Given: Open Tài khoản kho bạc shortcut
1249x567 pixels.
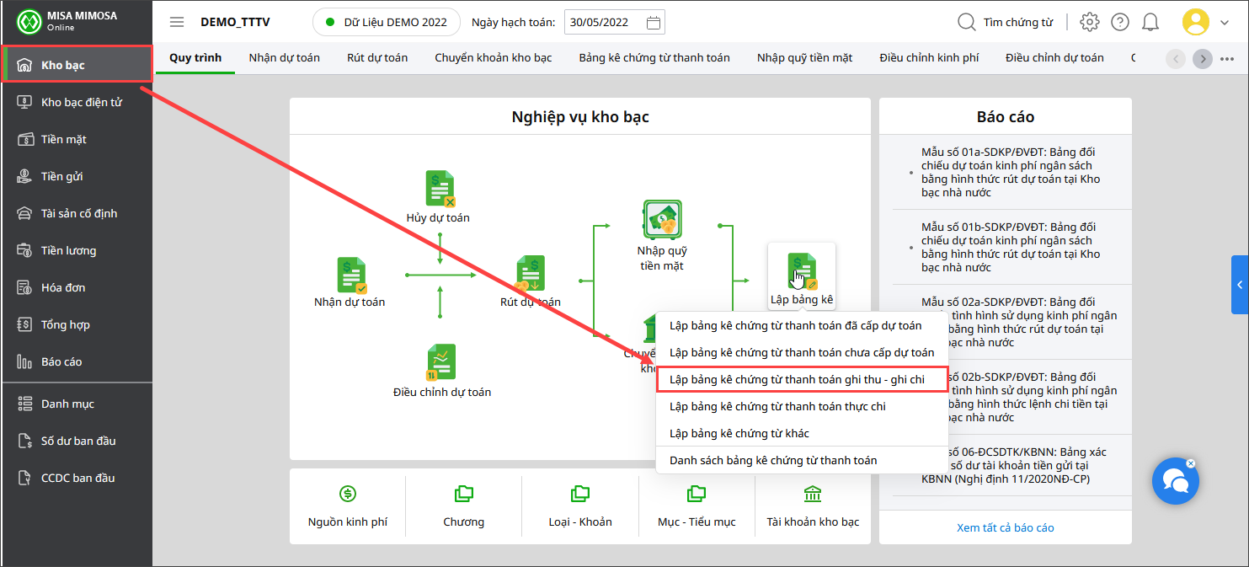Looking at the screenshot, I should point(813,507).
